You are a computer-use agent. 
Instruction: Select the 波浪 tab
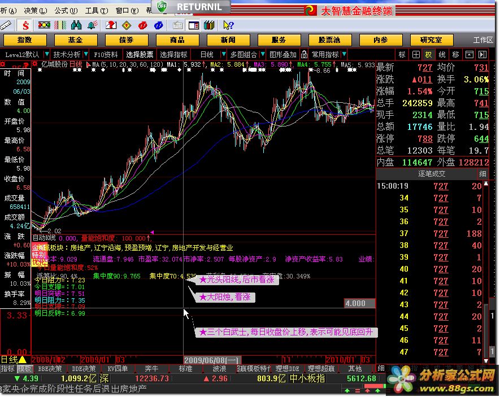219,369
